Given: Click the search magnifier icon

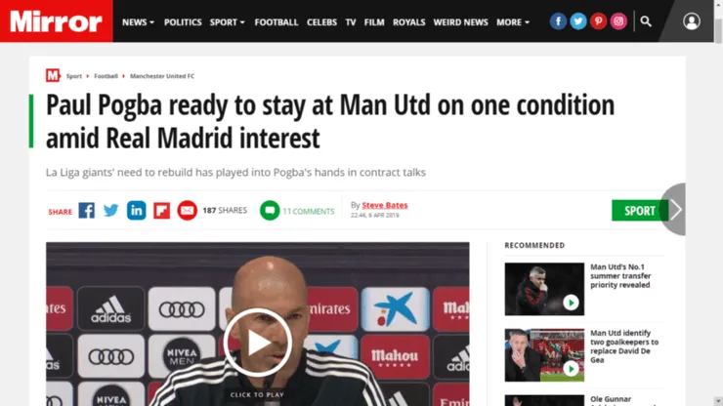Looking at the screenshot, I should tap(646, 21).
